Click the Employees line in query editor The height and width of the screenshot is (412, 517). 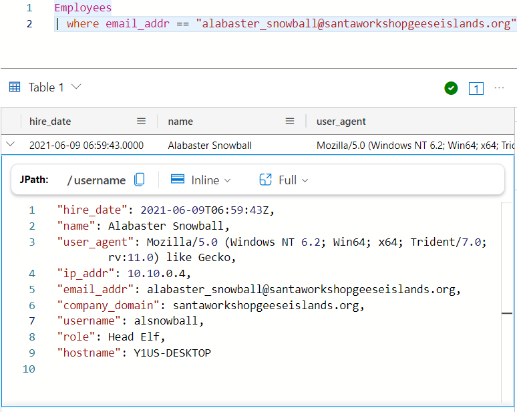click(x=83, y=8)
